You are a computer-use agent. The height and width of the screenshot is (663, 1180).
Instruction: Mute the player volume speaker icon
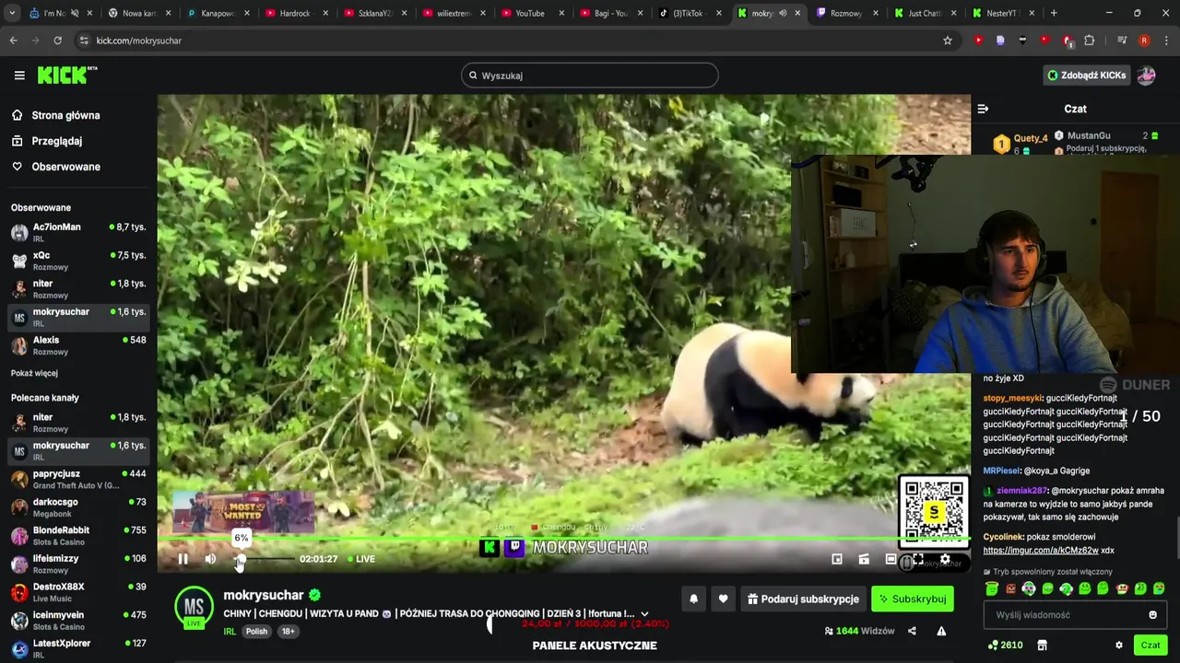[210, 559]
